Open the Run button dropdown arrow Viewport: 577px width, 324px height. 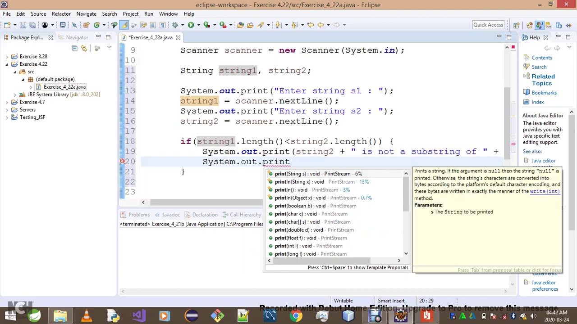pos(198,25)
